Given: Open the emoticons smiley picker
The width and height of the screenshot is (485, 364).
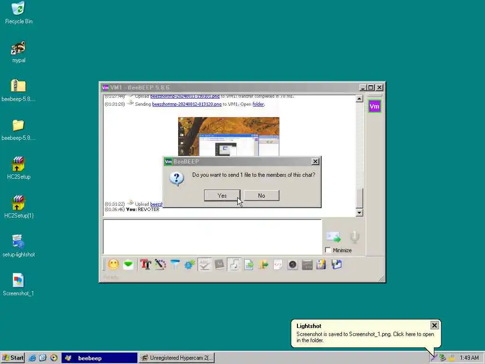Looking at the screenshot, I should pos(114,264).
